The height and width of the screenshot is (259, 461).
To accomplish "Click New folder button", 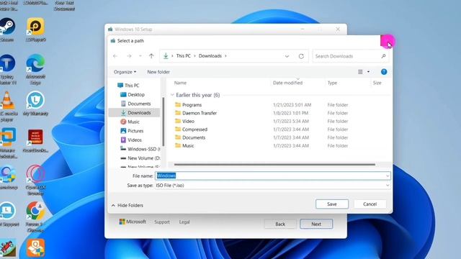I will 158,72.
